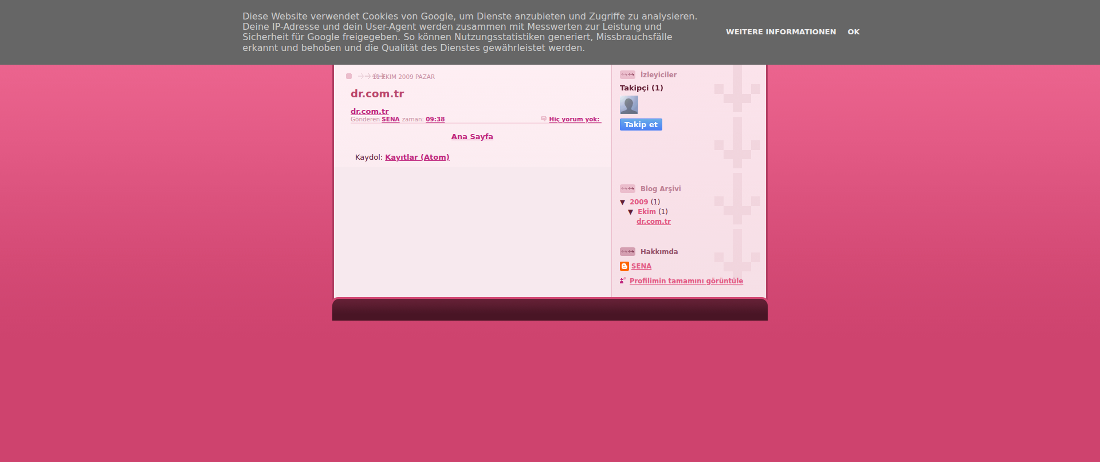Click the İzleyiciler heading arrow icon
Viewport: 1100px width, 462px height.
pos(627,75)
